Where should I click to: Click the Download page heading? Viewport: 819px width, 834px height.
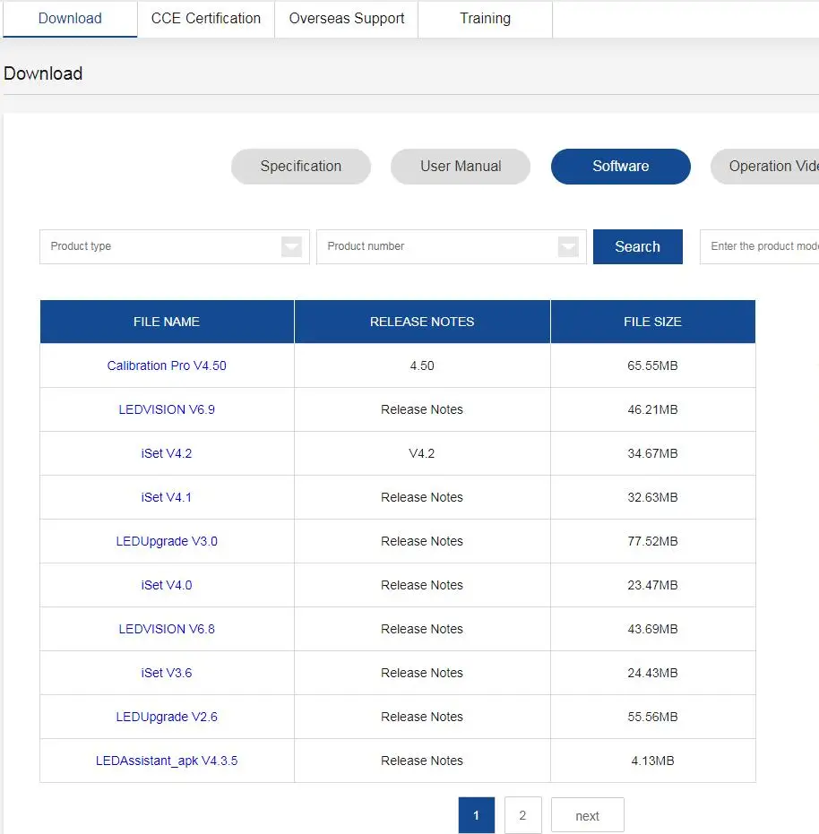pyautogui.click(x=43, y=73)
